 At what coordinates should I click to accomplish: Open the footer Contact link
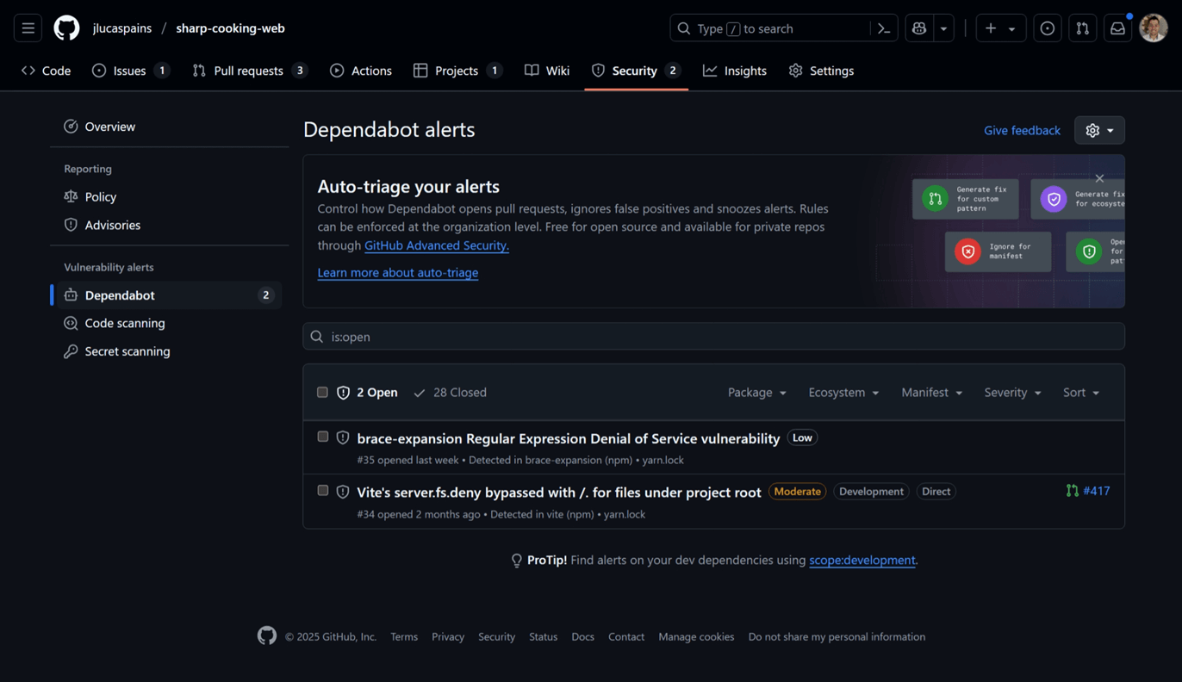[x=626, y=637]
